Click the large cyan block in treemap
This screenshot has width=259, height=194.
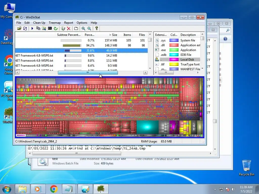click(147, 127)
